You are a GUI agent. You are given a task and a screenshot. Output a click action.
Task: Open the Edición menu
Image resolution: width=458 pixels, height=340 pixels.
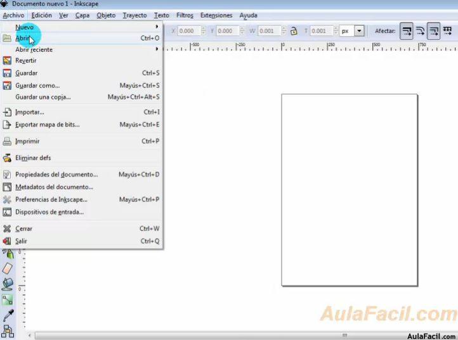coord(41,15)
